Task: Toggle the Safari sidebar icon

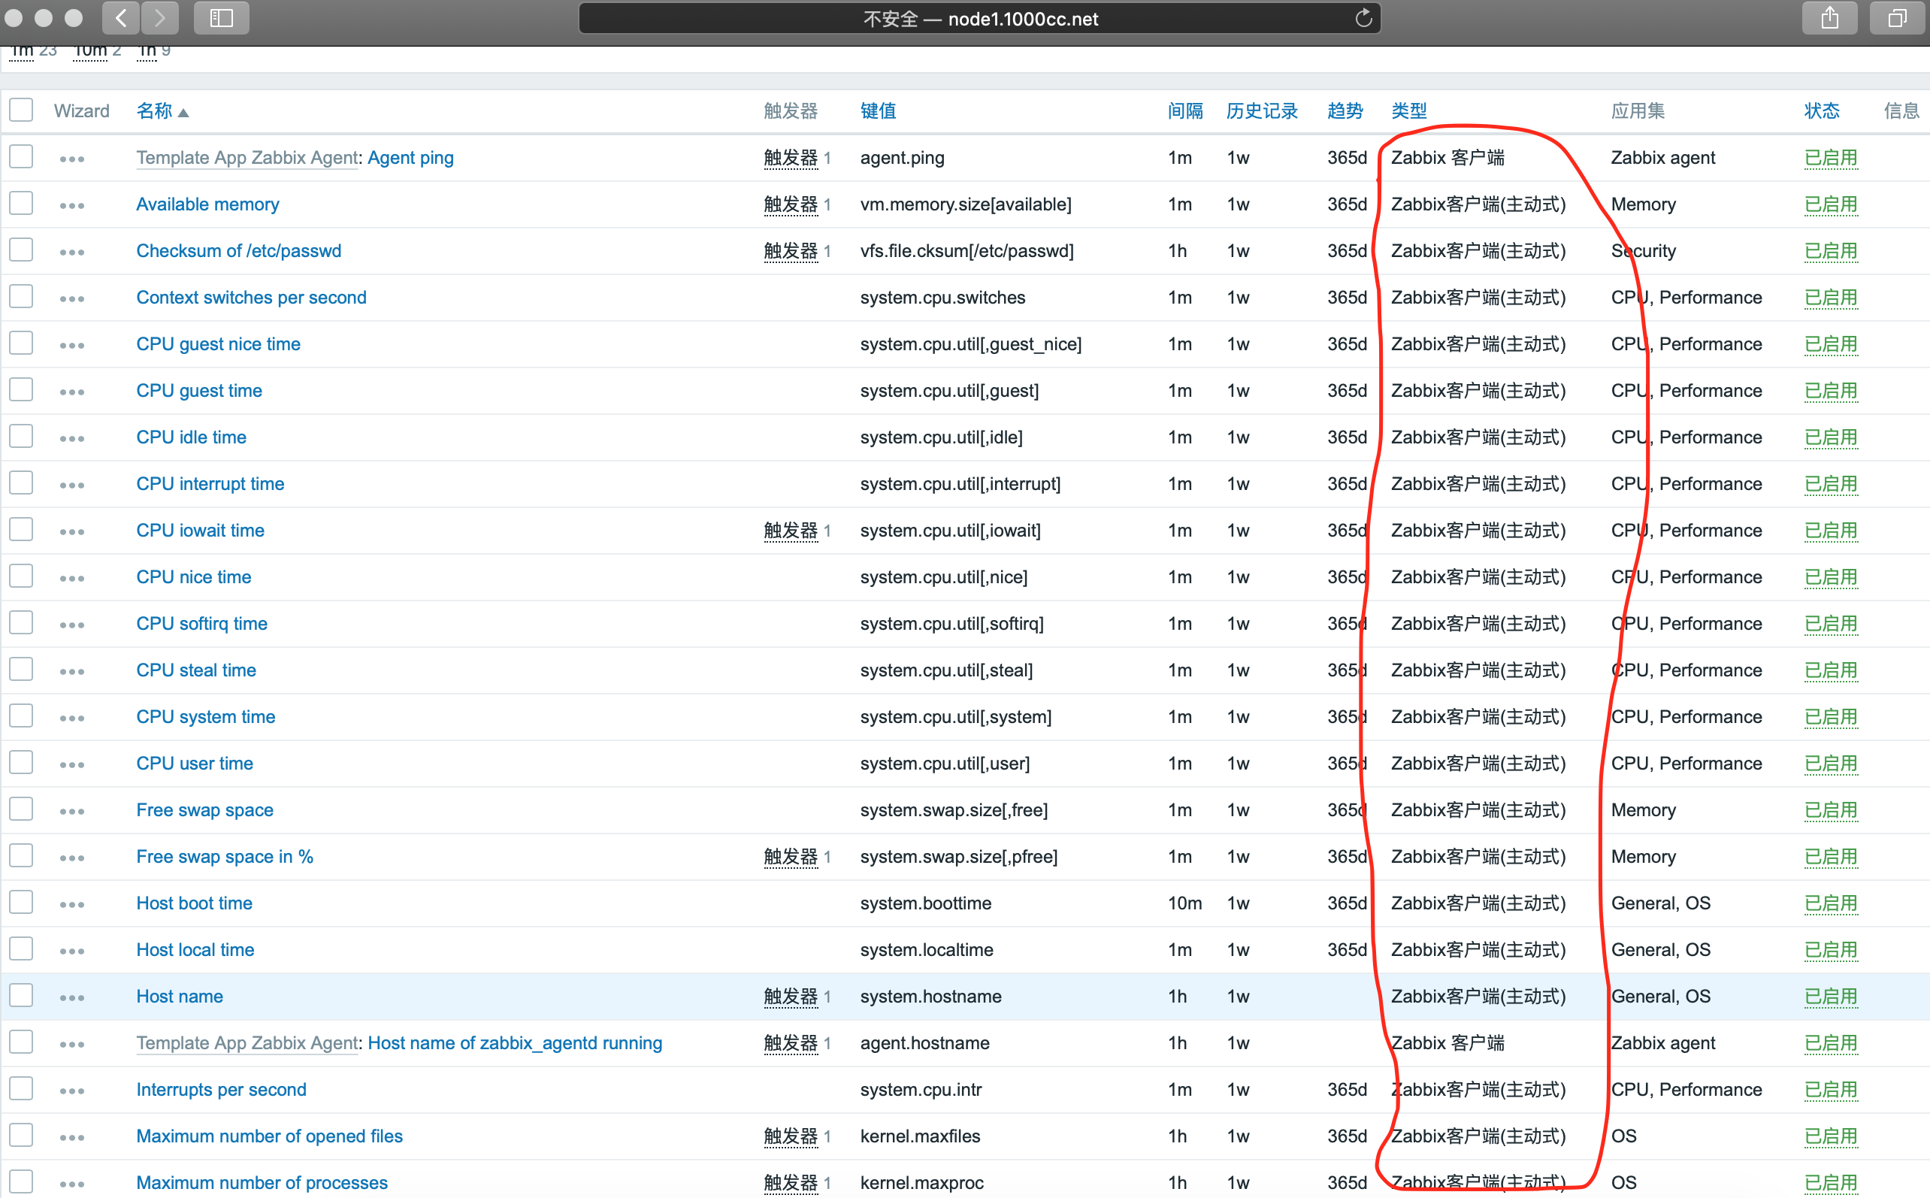Action: [x=221, y=17]
